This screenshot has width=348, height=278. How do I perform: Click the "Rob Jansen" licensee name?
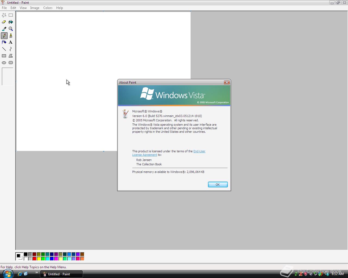(144, 160)
